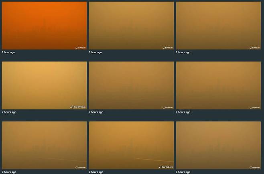View the middle-row right thumbnail
Viewport: 264px width, 174px height.
(218, 85)
